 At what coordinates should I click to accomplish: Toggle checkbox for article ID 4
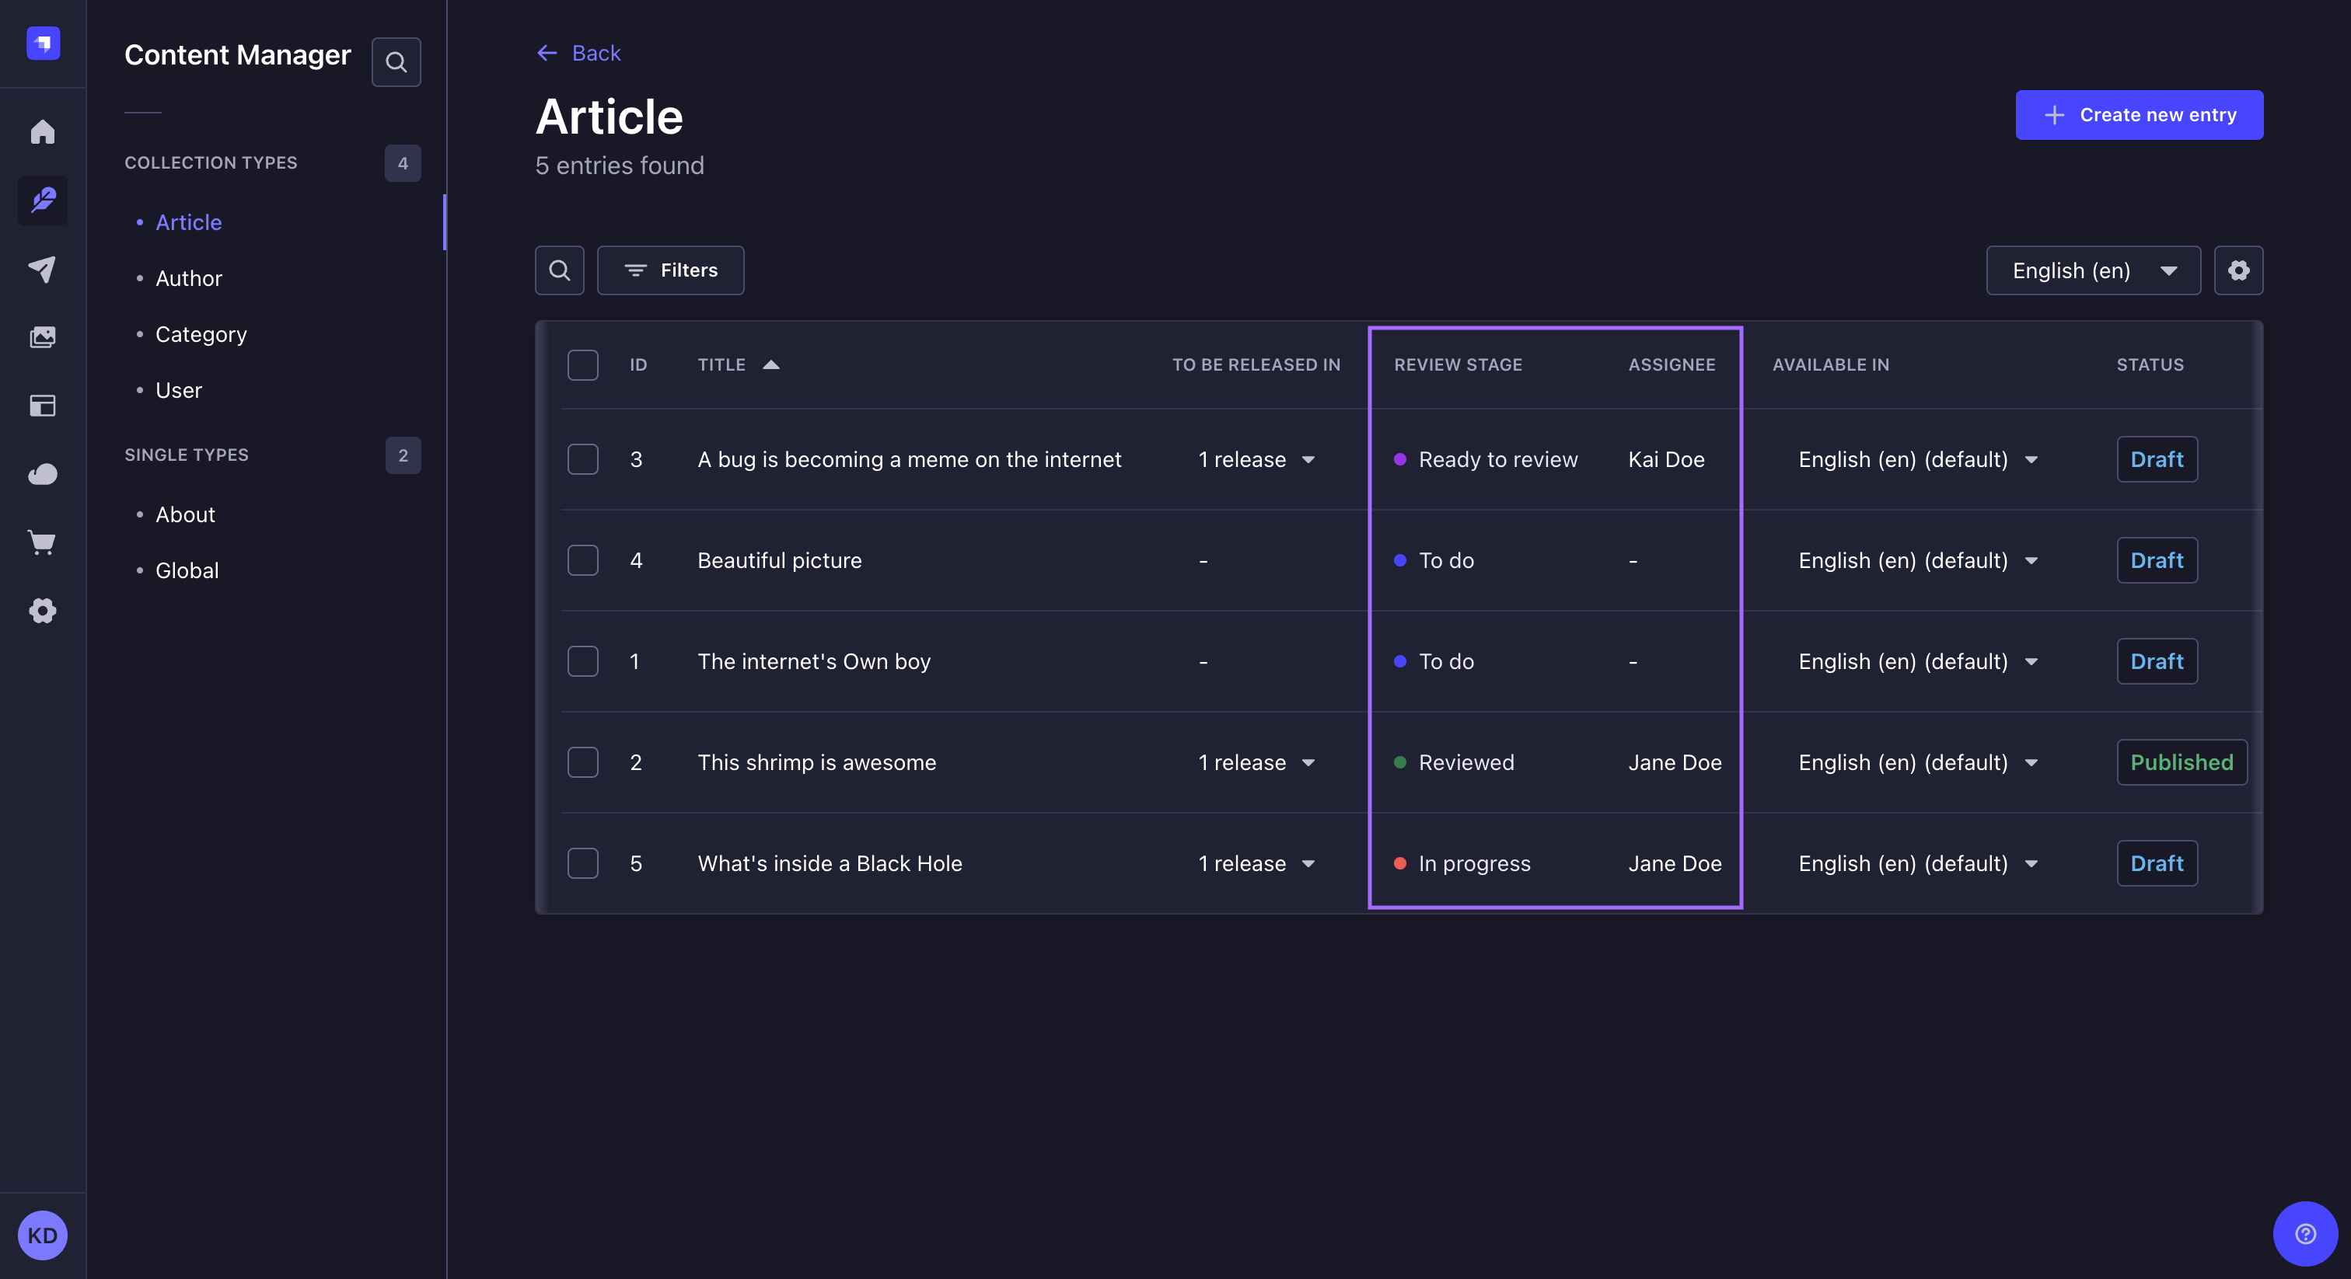tap(583, 559)
